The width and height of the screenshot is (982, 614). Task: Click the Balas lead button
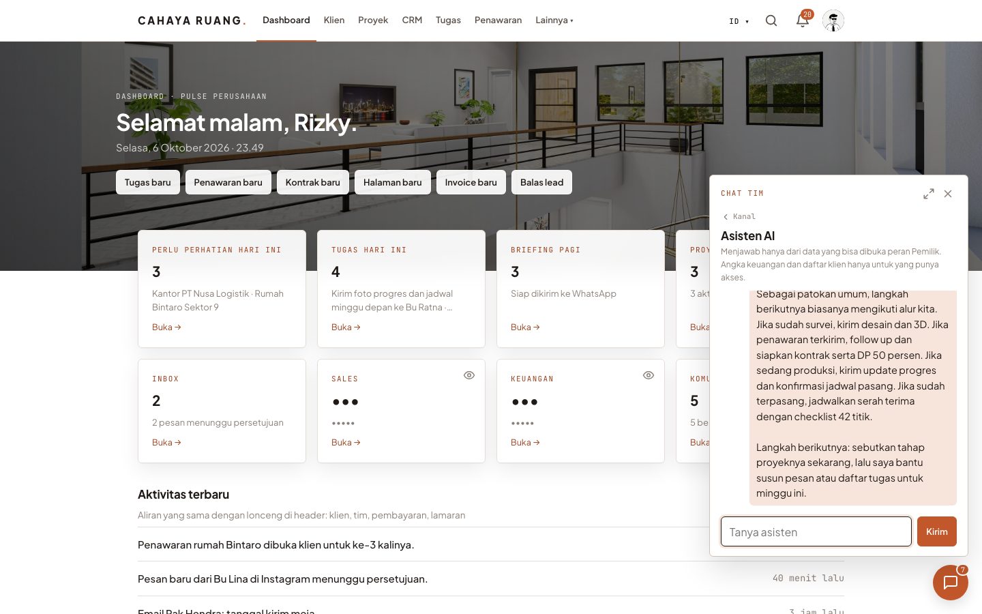click(x=542, y=182)
